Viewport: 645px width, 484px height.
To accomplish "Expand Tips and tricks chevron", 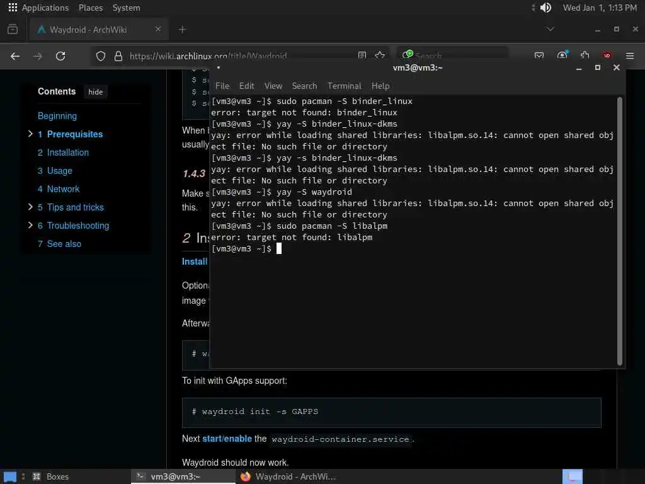I will point(30,207).
